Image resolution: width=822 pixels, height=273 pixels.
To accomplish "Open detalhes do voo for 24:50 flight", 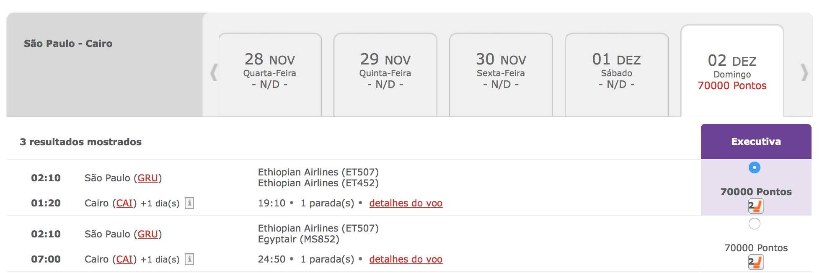I will click(x=406, y=259).
